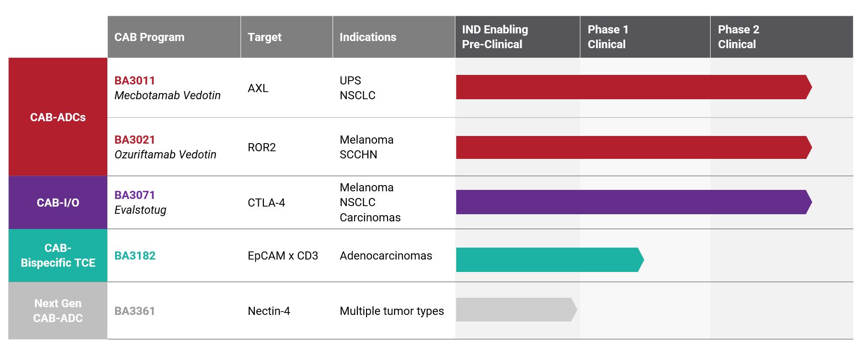Select the Phase 1 Clinical header
Screen dimensions: 859x344
[x=608, y=37]
